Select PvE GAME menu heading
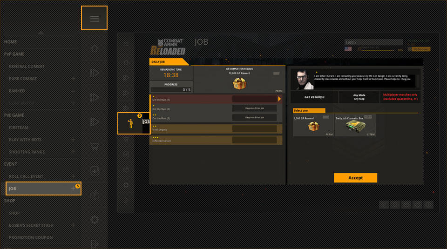 point(14,115)
